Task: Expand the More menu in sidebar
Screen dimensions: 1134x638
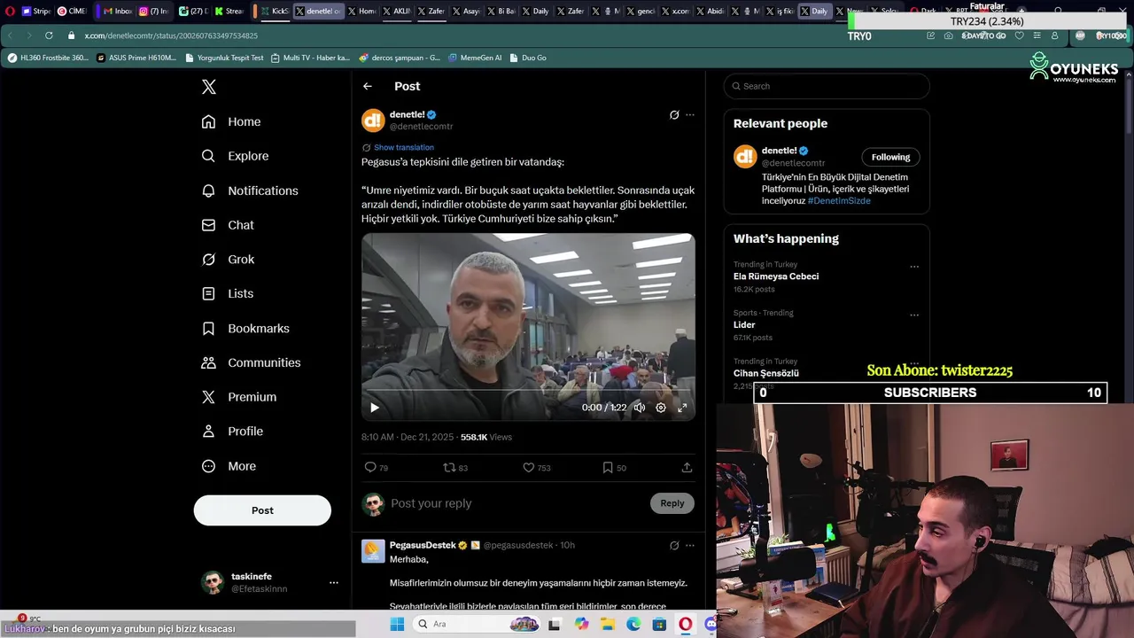Action: pyautogui.click(x=229, y=466)
